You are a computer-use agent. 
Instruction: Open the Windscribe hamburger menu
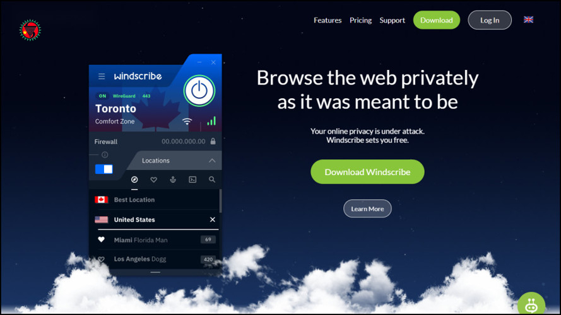point(102,76)
